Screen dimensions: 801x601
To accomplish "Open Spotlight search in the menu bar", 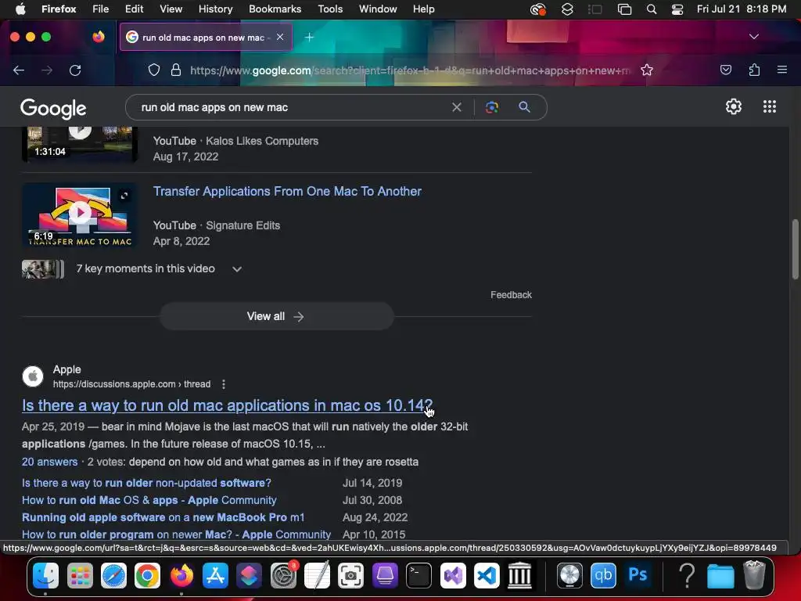I will [x=652, y=9].
